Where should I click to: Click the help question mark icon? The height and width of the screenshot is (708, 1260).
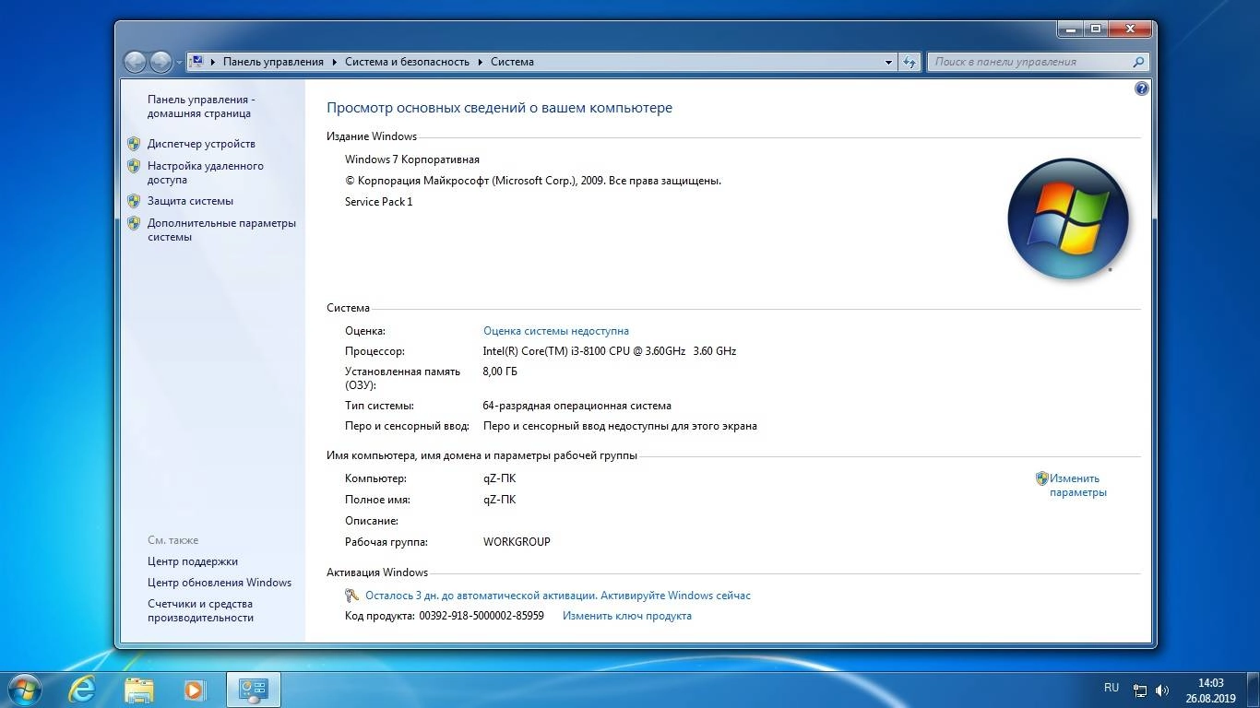[1142, 89]
